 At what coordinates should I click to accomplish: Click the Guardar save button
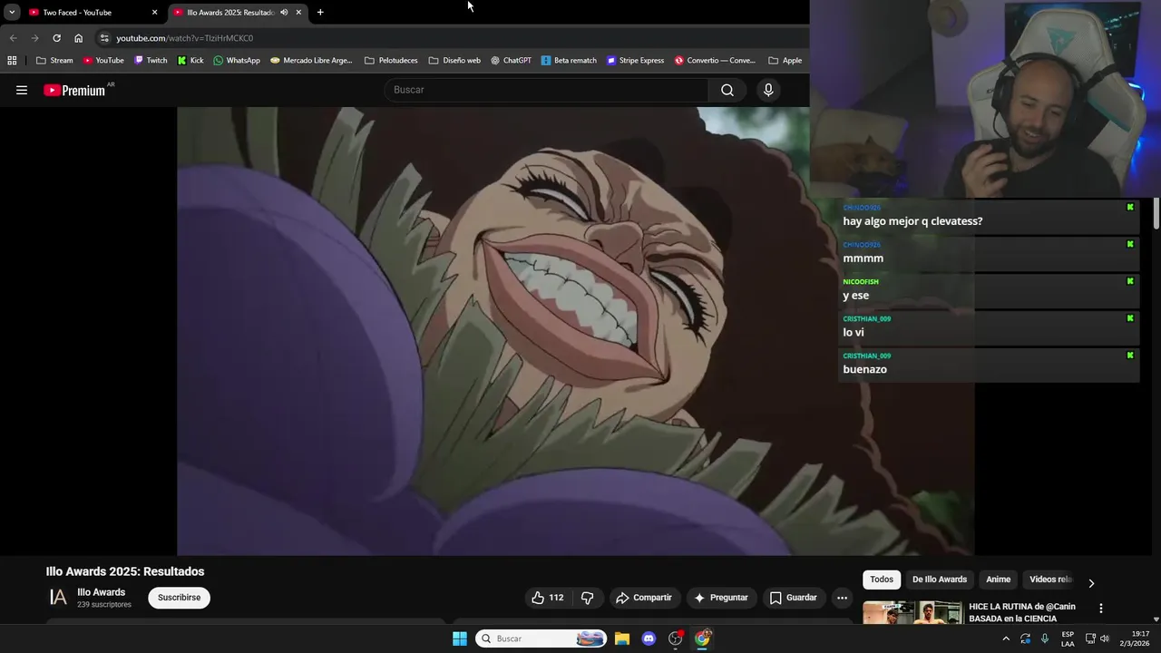click(794, 598)
